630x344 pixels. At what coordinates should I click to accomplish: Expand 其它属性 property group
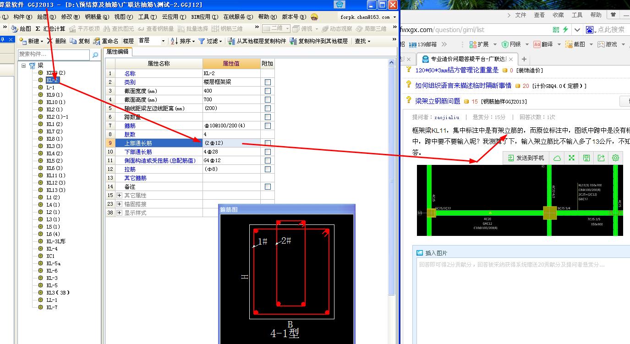pyautogui.click(x=119, y=196)
